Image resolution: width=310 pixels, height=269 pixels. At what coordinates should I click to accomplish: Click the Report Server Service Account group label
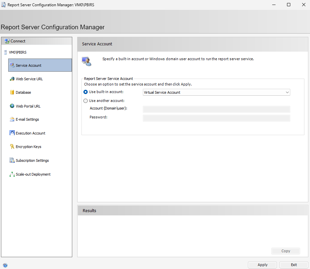pos(108,79)
